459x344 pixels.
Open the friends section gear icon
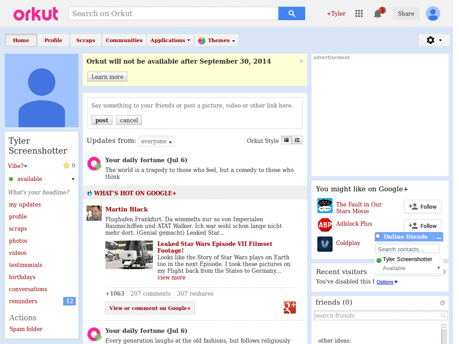pos(442,303)
